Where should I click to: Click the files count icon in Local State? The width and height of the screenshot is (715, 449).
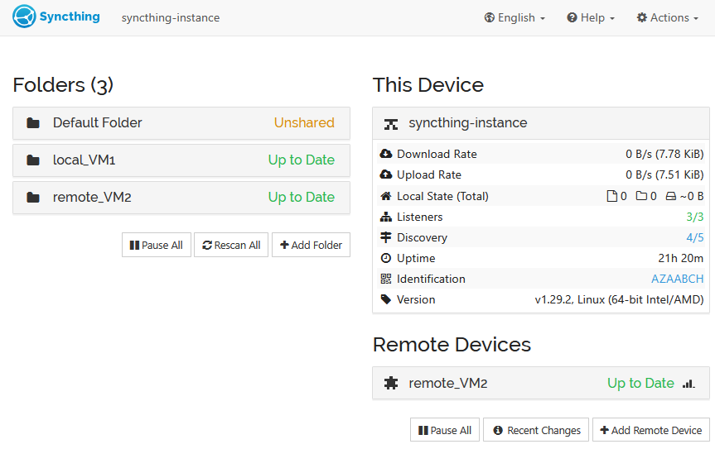[611, 196]
